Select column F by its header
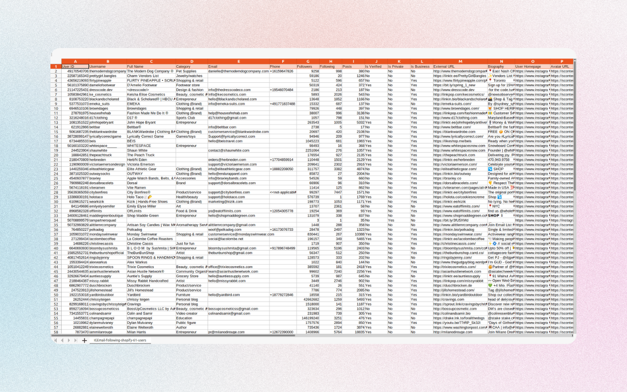 [x=283, y=62]
